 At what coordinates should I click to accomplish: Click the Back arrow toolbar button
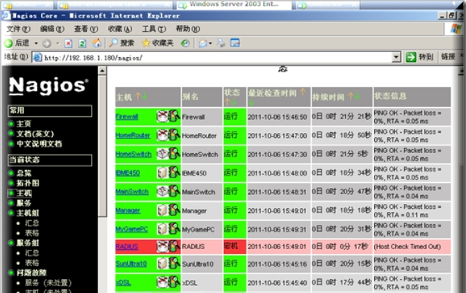pos(8,43)
